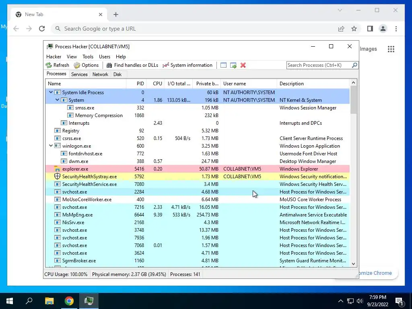Collapse the System Idle Process tree node

pos(51,92)
